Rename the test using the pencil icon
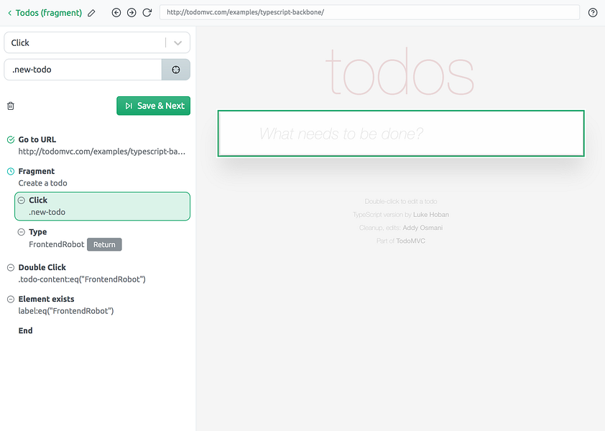605x431 pixels. [91, 12]
